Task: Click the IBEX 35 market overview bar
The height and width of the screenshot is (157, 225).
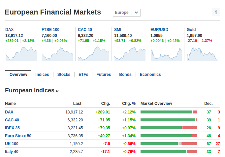Action: [169, 128]
